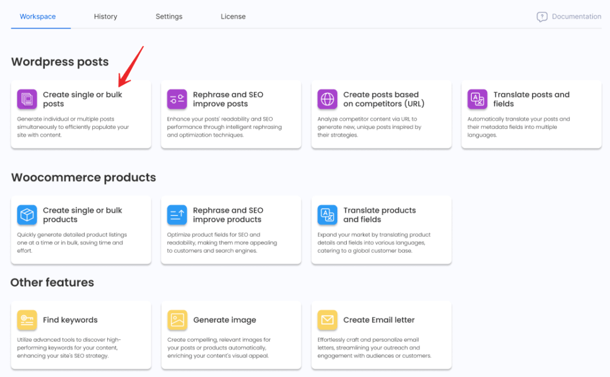Viewport: 610px width, 377px height.
Task: Click the 'Other features' section heading
Action: [52, 282]
